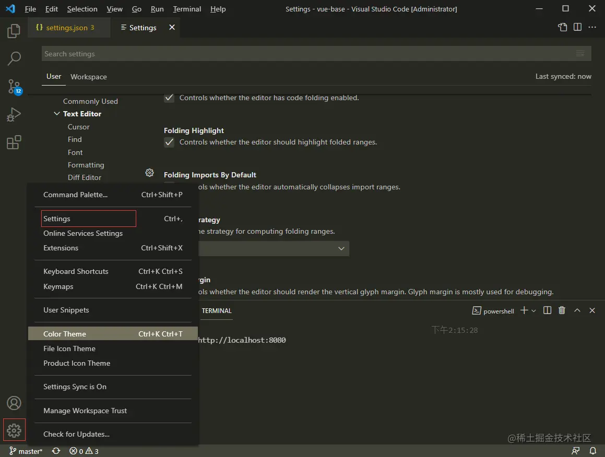
Task: Choose Product Icon Theme menu item
Action: [113, 363]
